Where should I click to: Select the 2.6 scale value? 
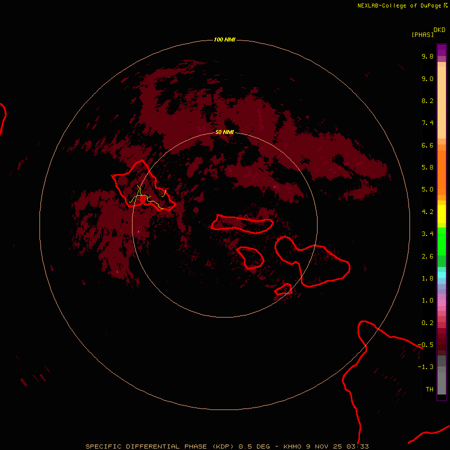pyautogui.click(x=427, y=256)
